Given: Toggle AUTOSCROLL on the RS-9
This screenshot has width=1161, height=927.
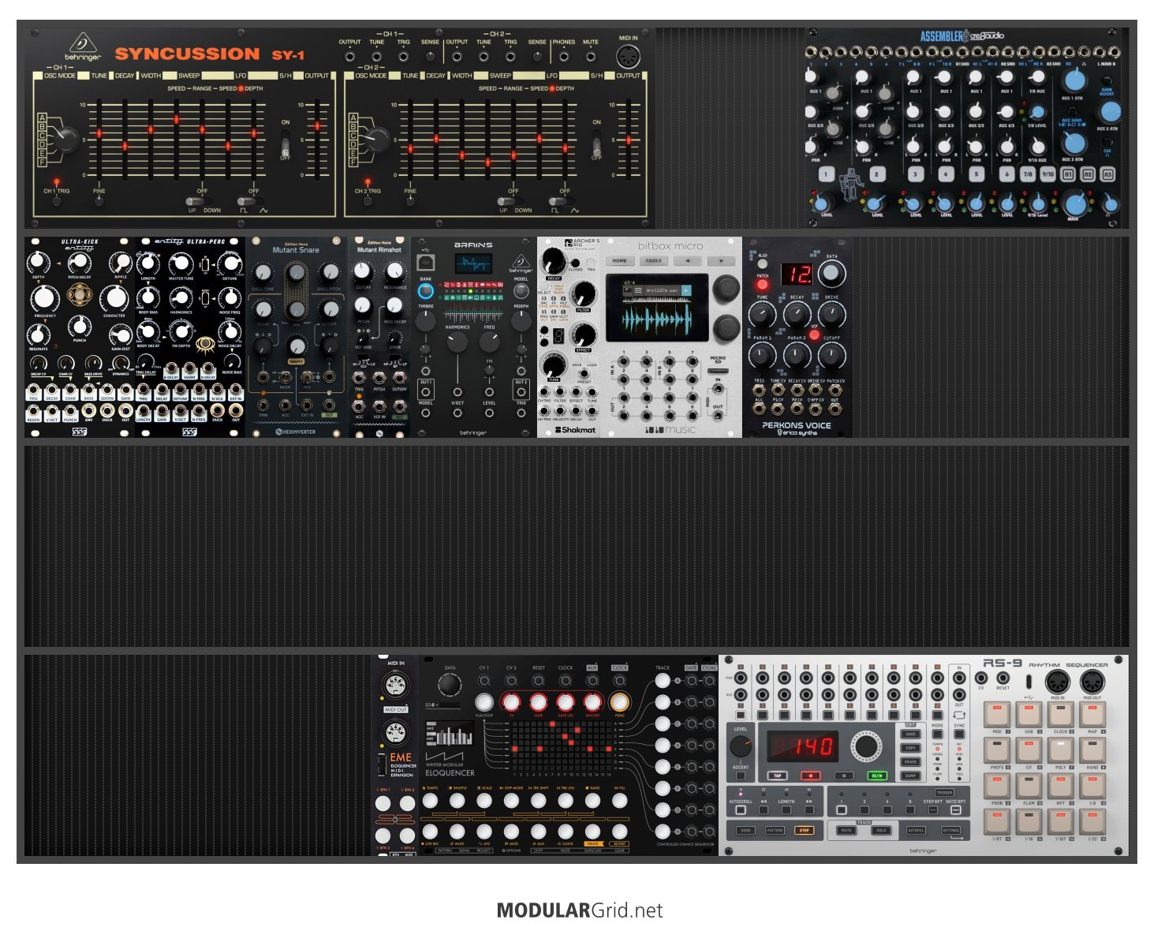Looking at the screenshot, I should [x=741, y=809].
